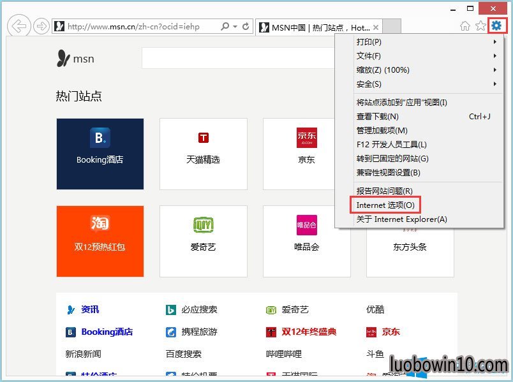
Task: Maximize the Internet Explorer window
Action: pyautogui.click(x=470, y=9)
